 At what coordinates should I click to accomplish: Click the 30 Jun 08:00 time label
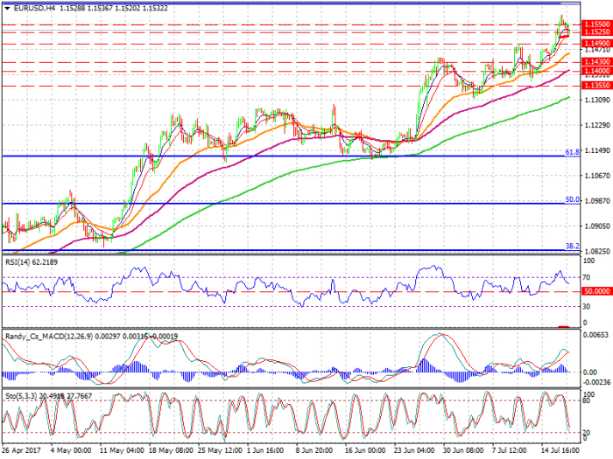tap(463, 451)
